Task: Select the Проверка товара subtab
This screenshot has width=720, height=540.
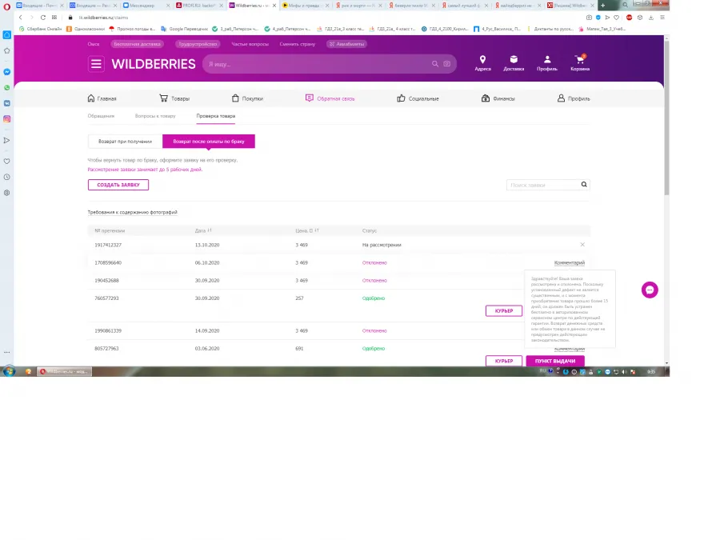Action: (216, 116)
